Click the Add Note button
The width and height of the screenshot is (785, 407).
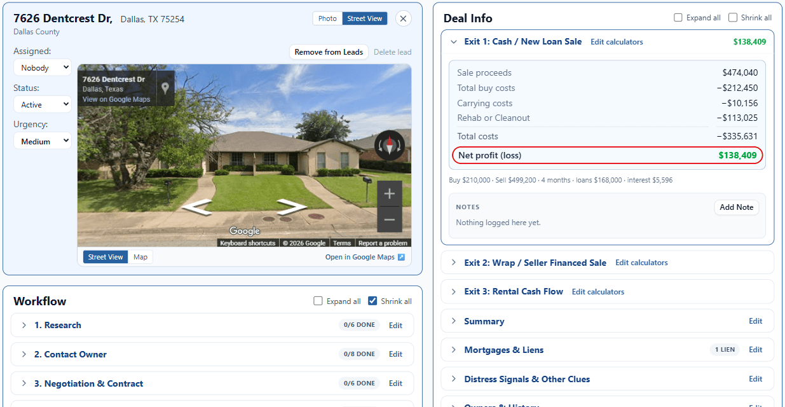point(736,207)
